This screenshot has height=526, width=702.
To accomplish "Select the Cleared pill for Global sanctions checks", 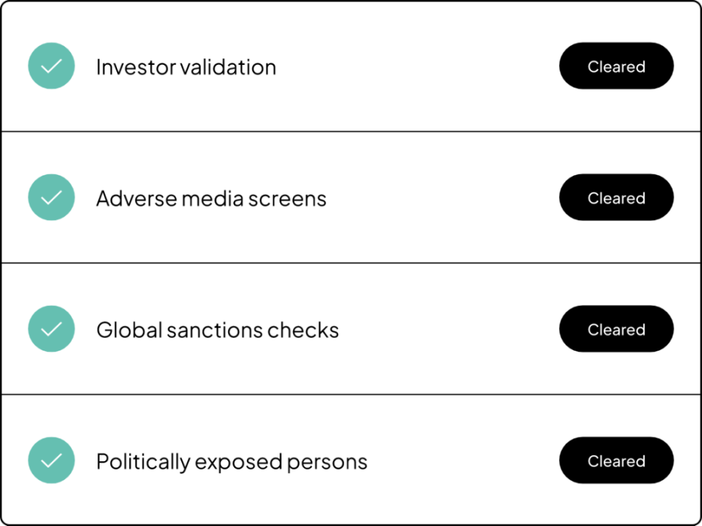I will pyautogui.click(x=616, y=329).
